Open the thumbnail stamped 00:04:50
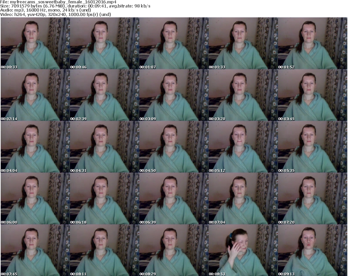The width and height of the screenshot is (348, 276). pos(174,147)
